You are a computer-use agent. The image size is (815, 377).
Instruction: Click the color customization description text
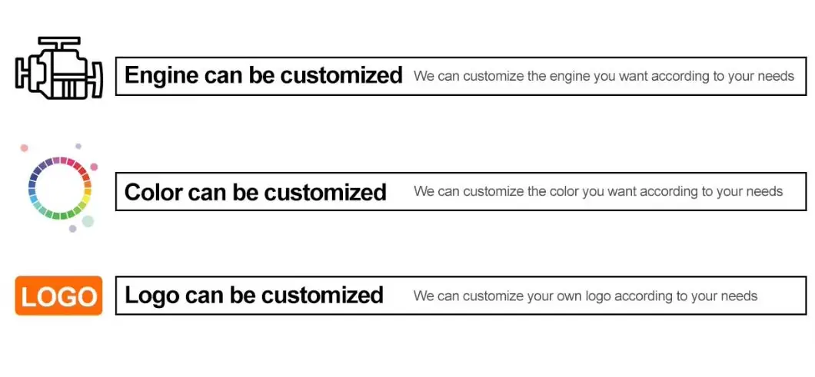[598, 191]
